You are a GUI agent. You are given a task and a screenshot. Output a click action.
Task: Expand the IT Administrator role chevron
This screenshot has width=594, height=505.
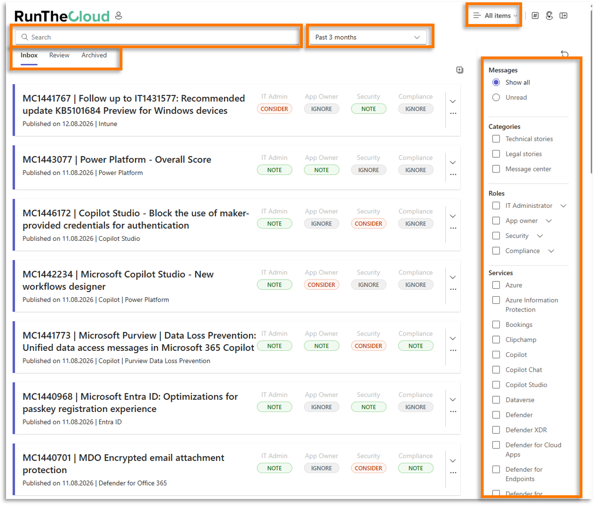coord(563,206)
